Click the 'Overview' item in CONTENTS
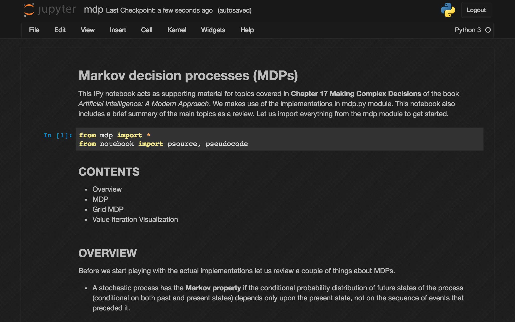The height and width of the screenshot is (322, 515). coord(107,189)
